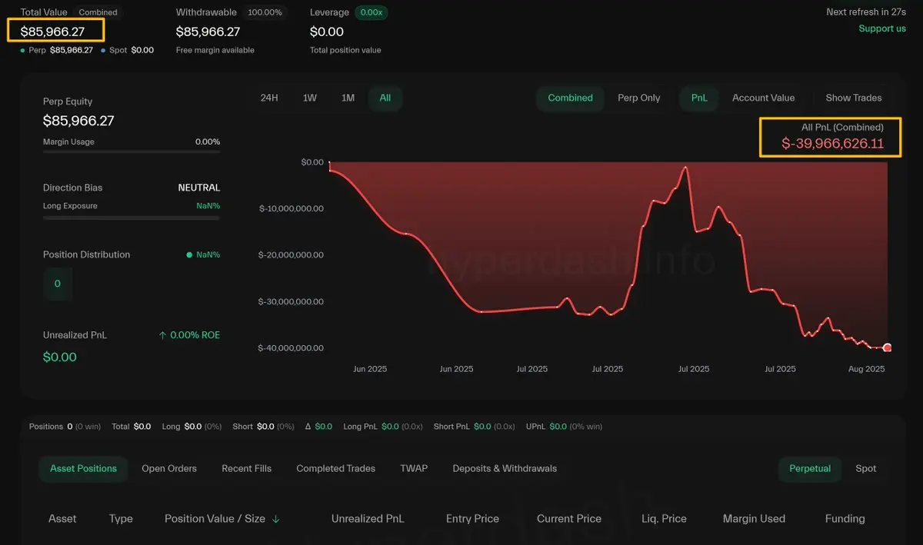Show the PnL chart mode

click(x=699, y=98)
